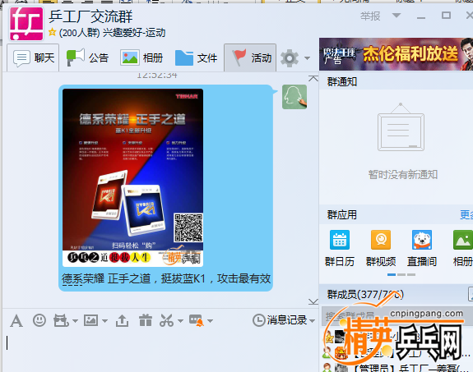This screenshot has width=473, height=372.
Task: Click the 举报 report button
Action: 370,16
